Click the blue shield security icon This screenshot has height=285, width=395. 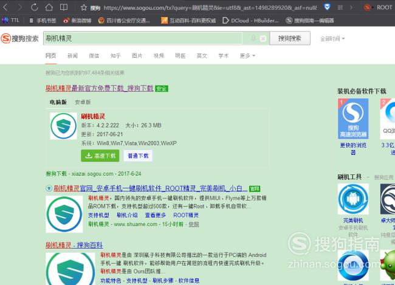[327, 7]
